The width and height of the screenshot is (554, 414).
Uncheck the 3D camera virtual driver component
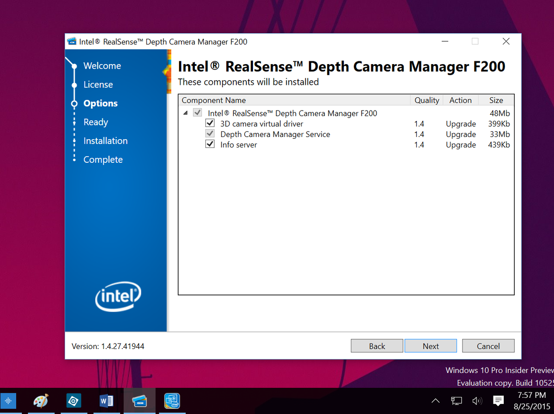pos(210,123)
